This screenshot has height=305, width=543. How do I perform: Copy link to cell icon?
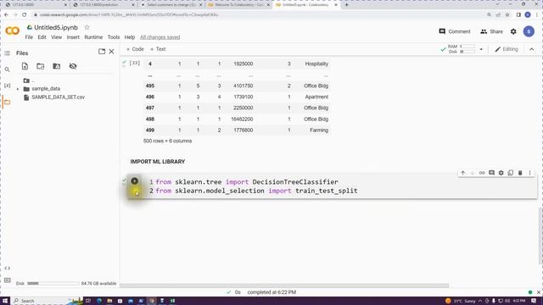coord(482,173)
